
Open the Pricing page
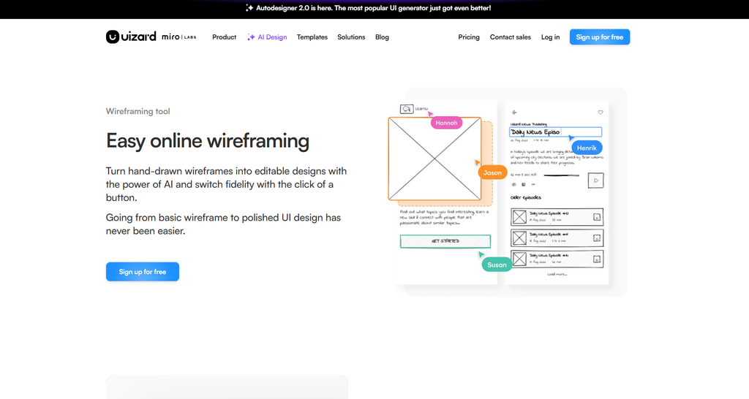469,37
